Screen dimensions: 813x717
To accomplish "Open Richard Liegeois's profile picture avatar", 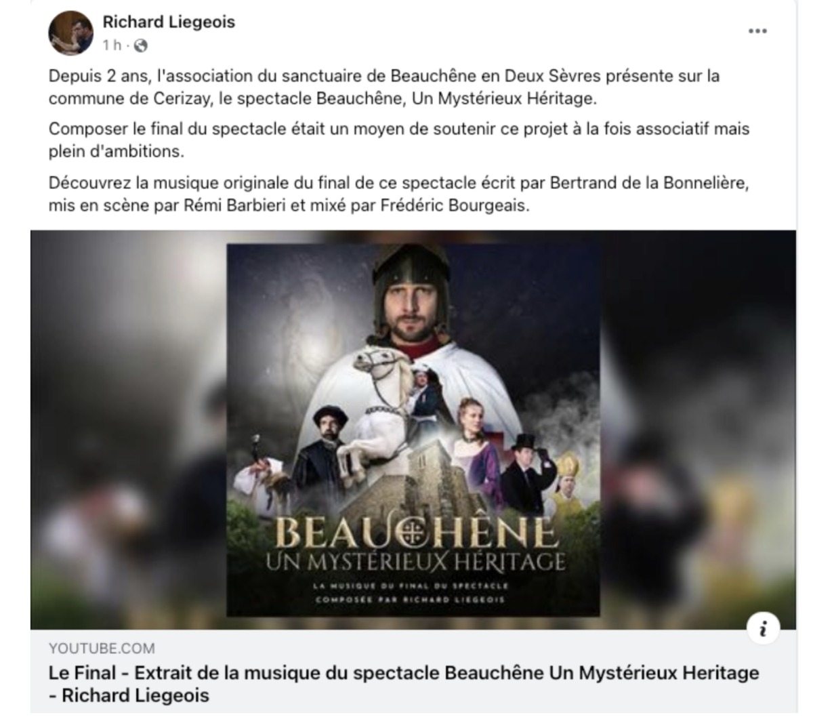I will [70, 33].
